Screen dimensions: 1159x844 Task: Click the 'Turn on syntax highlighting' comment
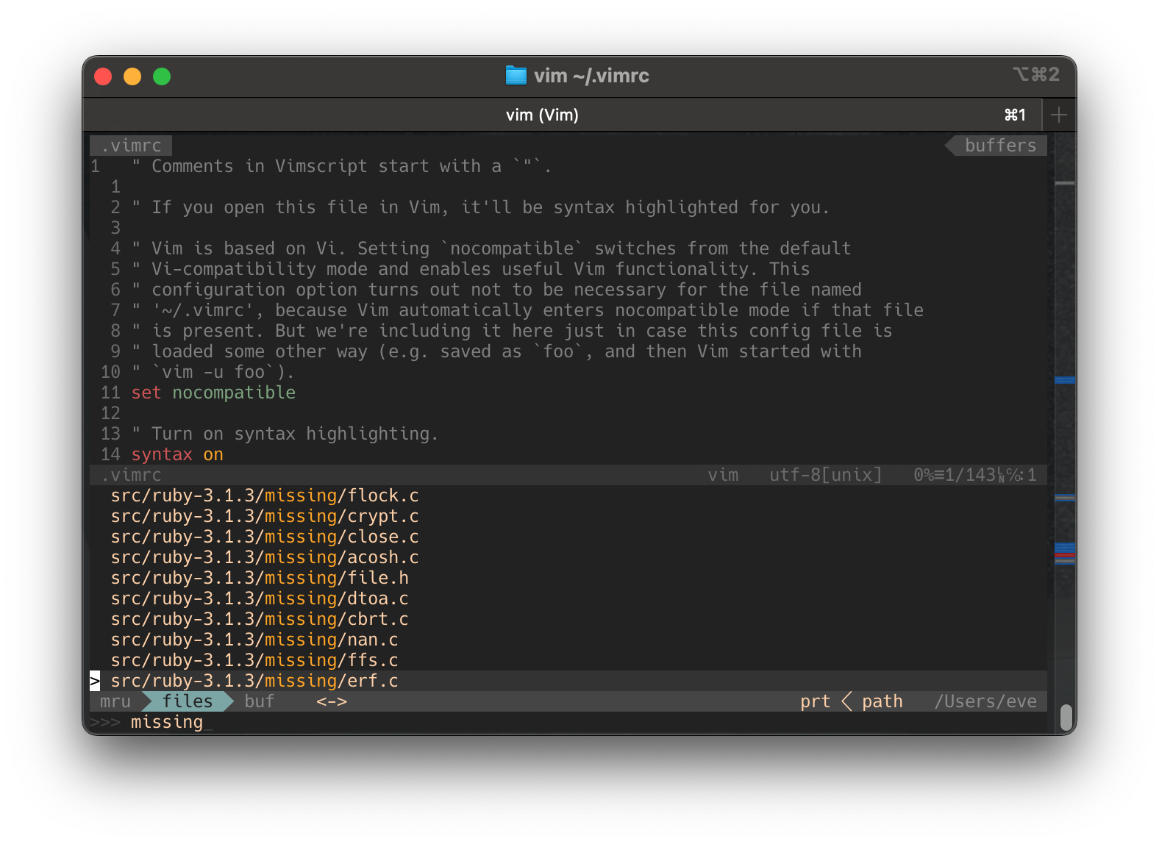(285, 434)
